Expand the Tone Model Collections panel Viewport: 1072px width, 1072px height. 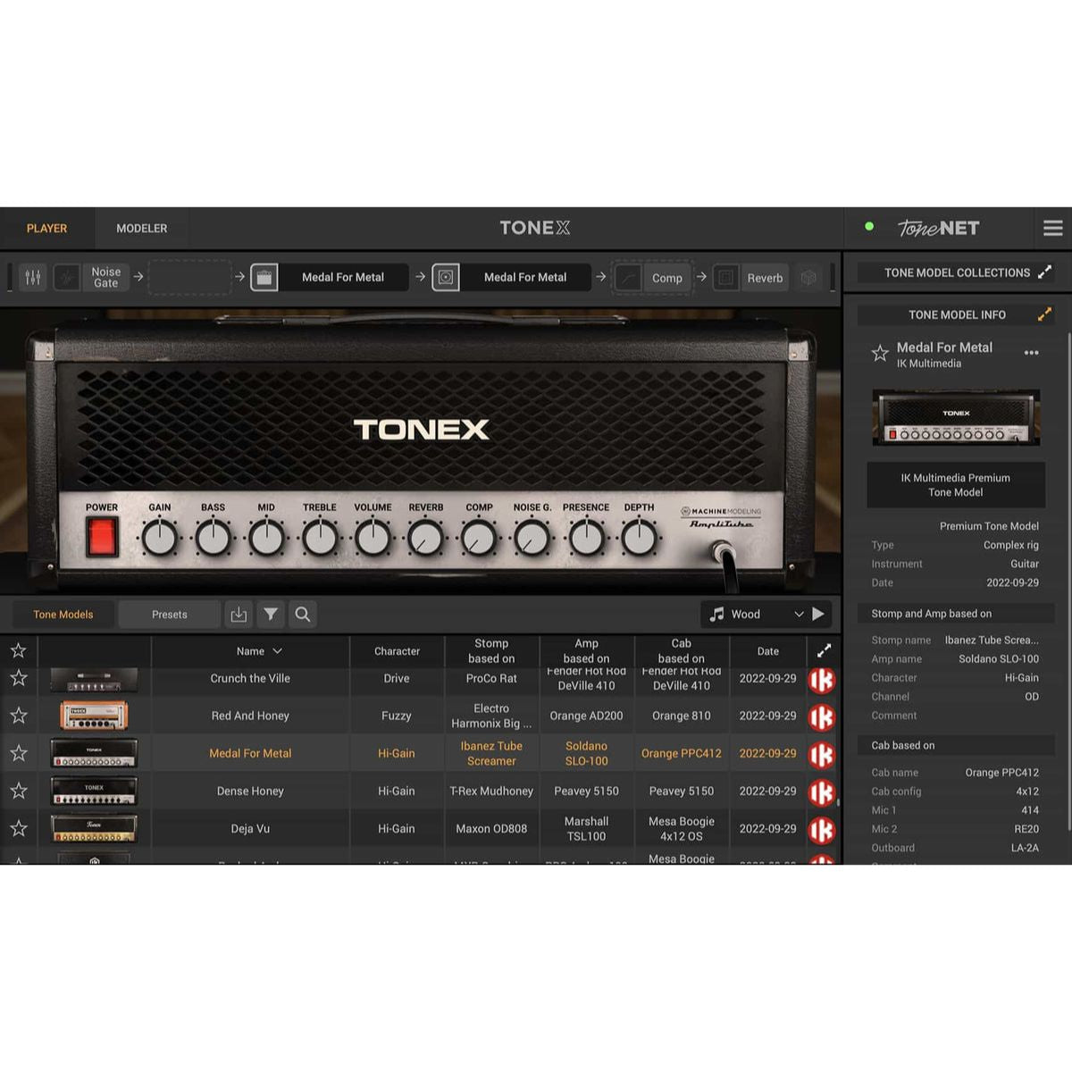pyautogui.click(x=1044, y=272)
